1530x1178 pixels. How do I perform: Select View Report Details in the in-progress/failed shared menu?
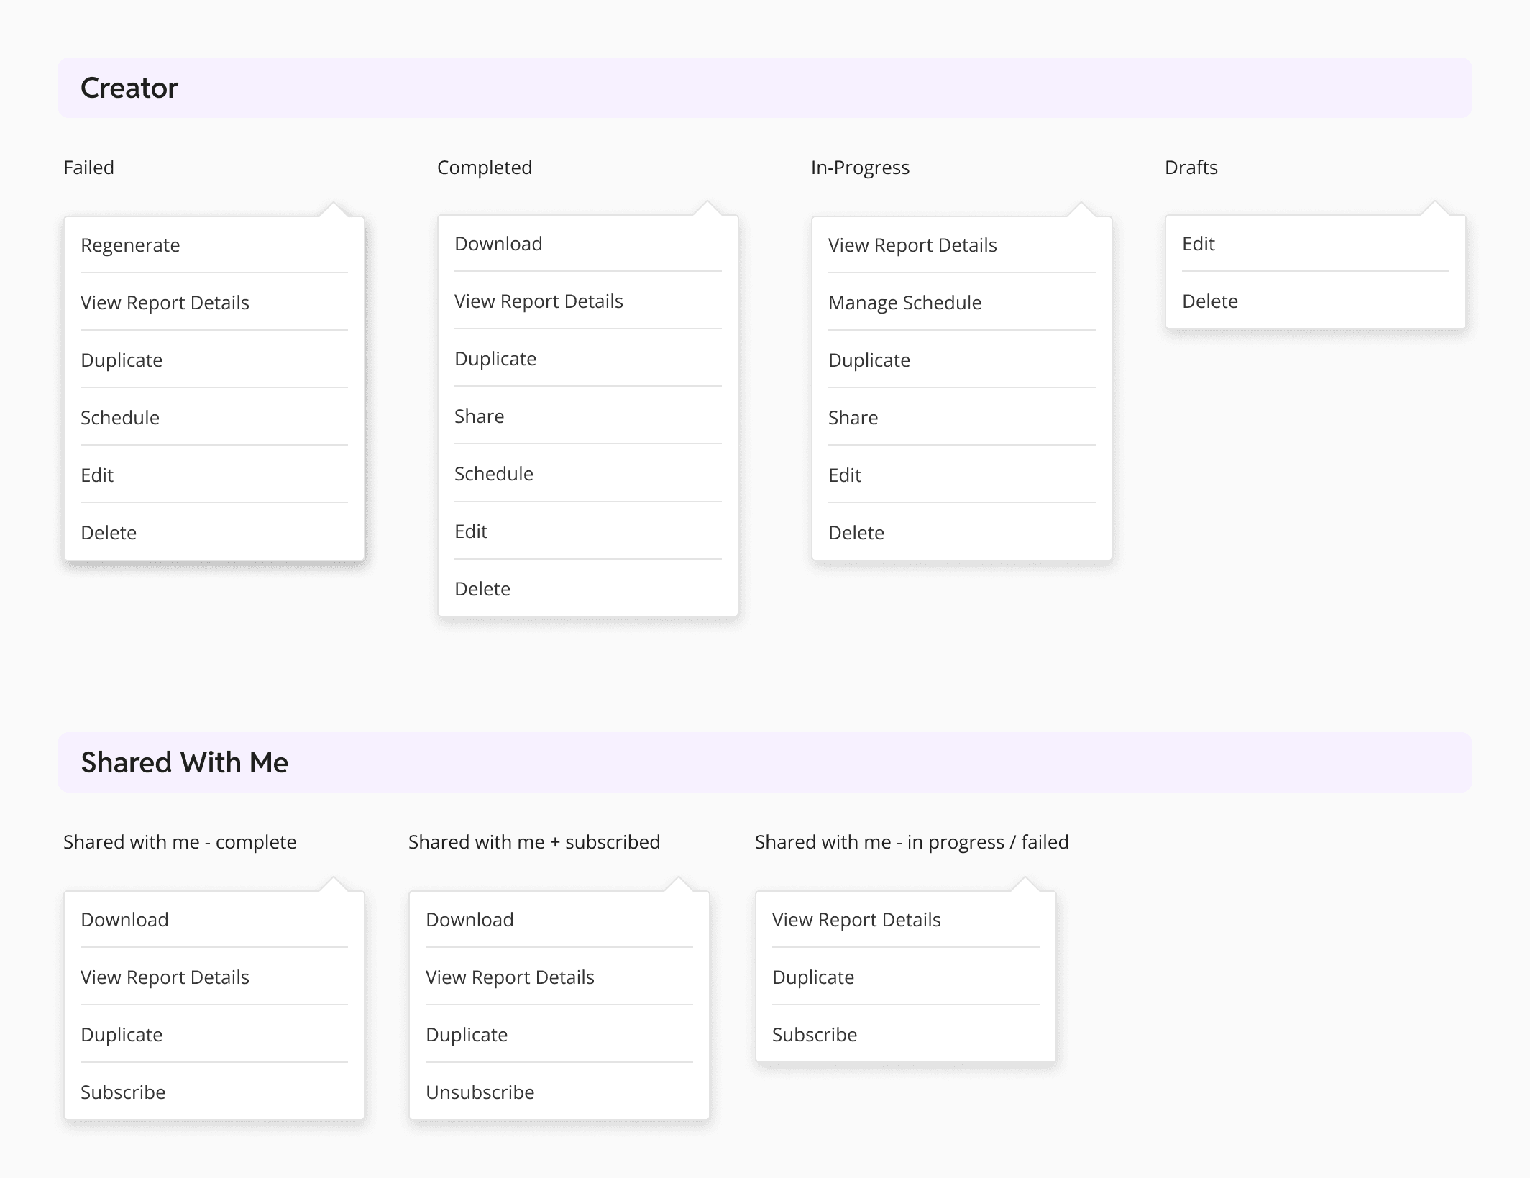856,919
